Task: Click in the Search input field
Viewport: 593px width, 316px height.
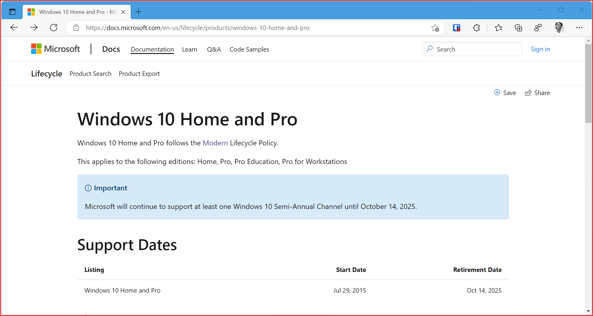Action: tap(472, 49)
